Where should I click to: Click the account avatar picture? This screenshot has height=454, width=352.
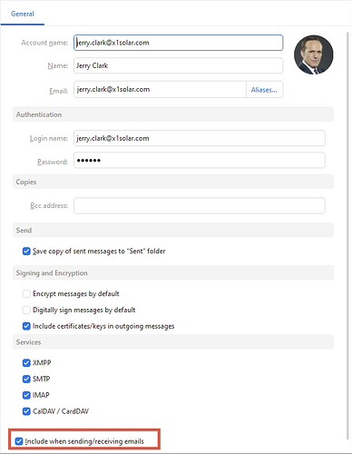314,54
